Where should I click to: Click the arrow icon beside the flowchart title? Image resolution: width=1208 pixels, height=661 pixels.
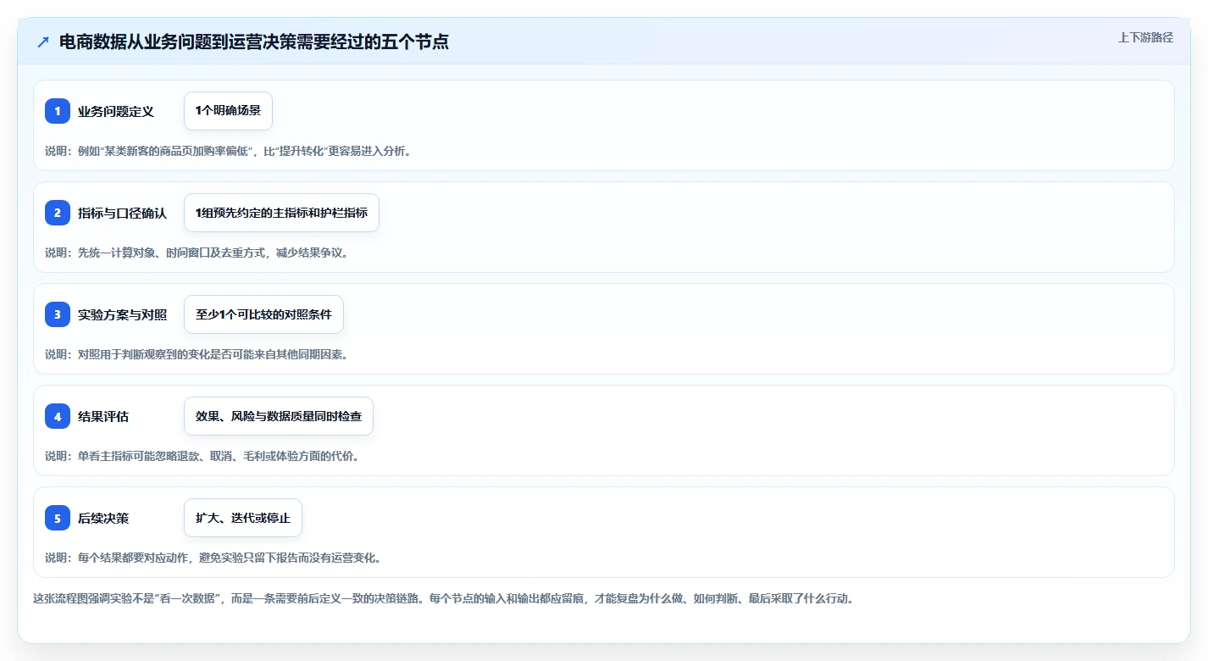(x=43, y=42)
